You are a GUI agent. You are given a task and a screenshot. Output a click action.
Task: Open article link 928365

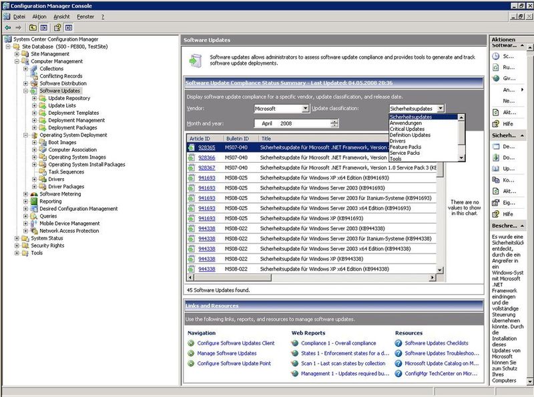point(207,147)
